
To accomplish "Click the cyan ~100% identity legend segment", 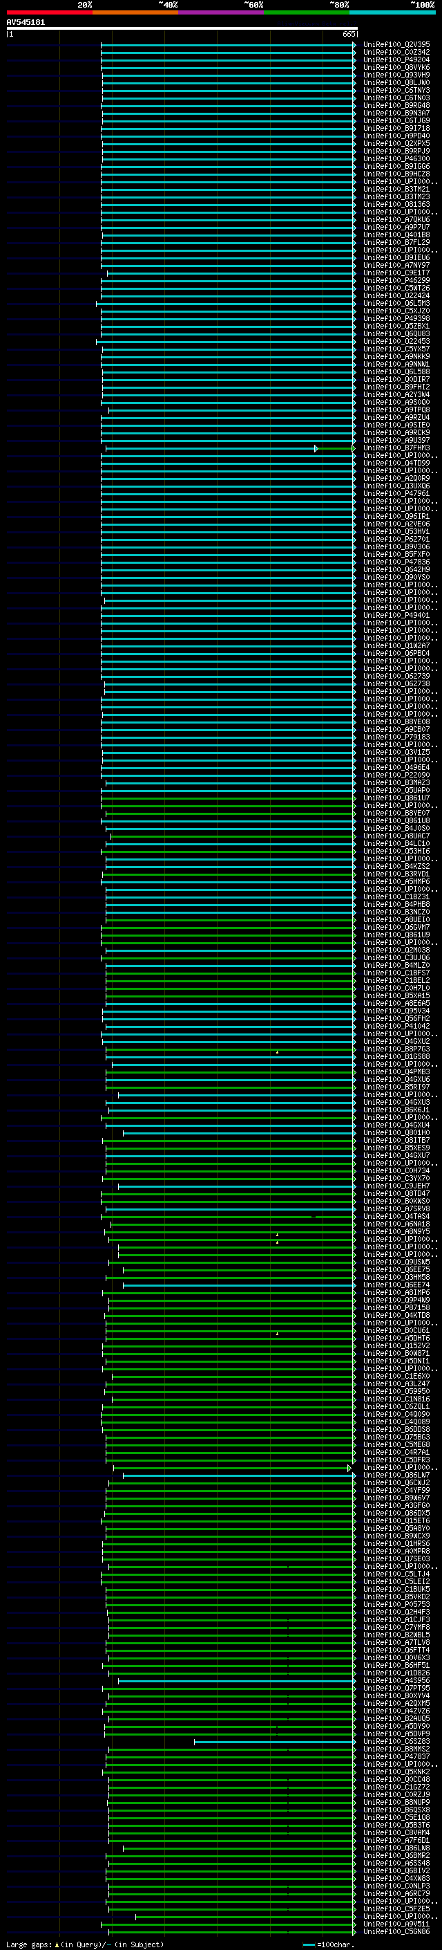I will (392, 12).
